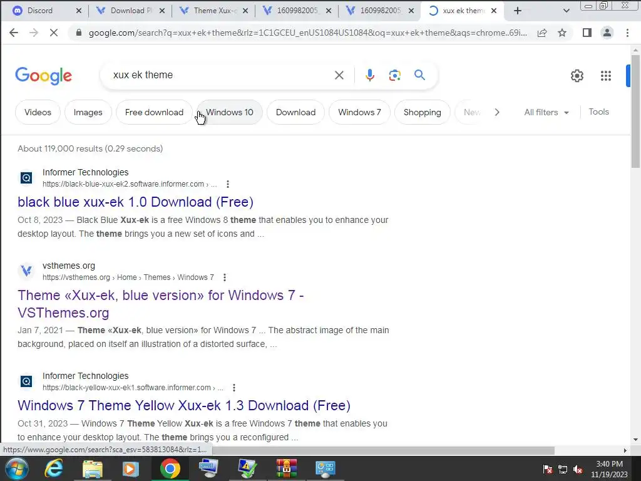
Task: Switch to the Discord tab
Action: tap(39, 11)
